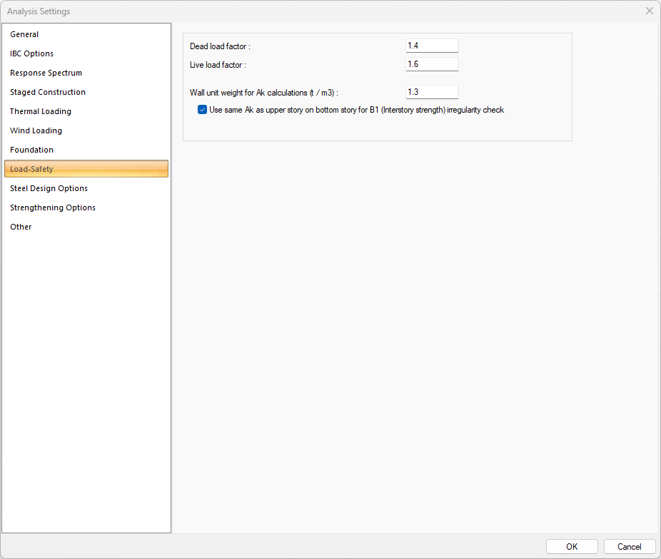This screenshot has width=661, height=559.
Task: Go to Strengthening Options
Action: pyautogui.click(x=53, y=207)
